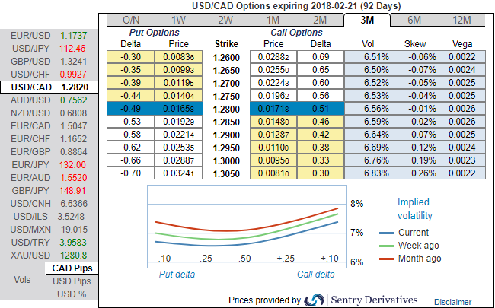
Task: Select the XAU/USD row
Action: 49,255
